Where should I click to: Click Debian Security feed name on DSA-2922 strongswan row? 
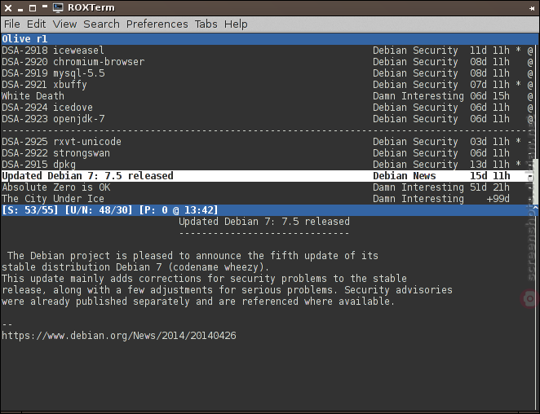(x=415, y=152)
